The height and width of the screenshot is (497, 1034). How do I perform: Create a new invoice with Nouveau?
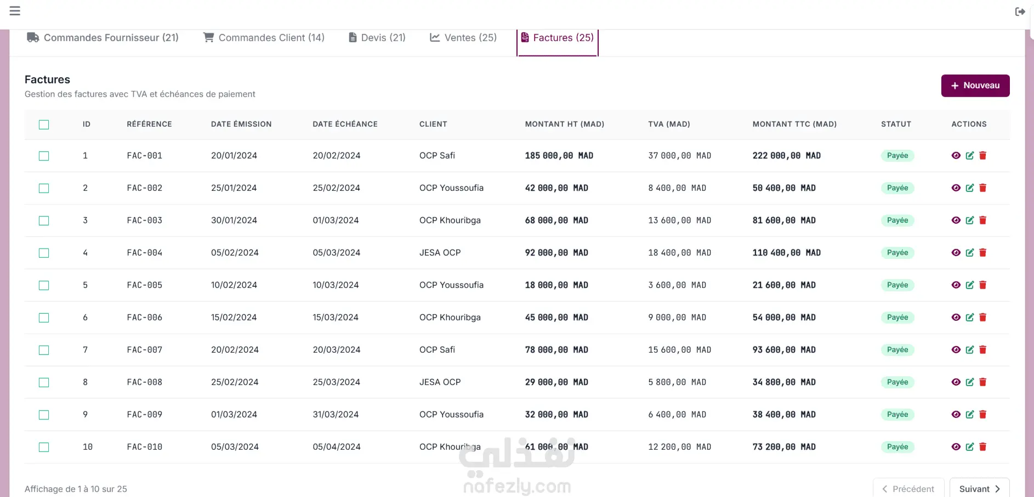pyautogui.click(x=975, y=86)
